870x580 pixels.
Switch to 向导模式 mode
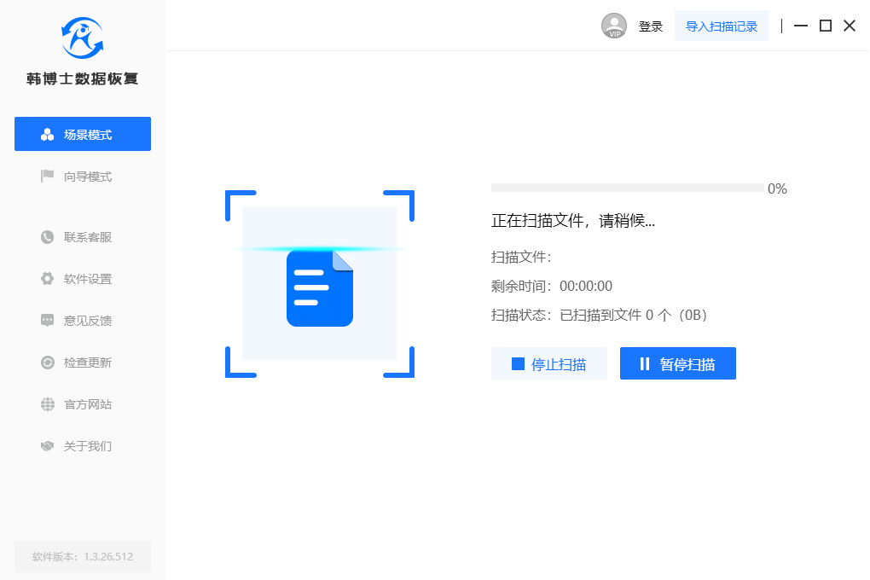(x=82, y=176)
